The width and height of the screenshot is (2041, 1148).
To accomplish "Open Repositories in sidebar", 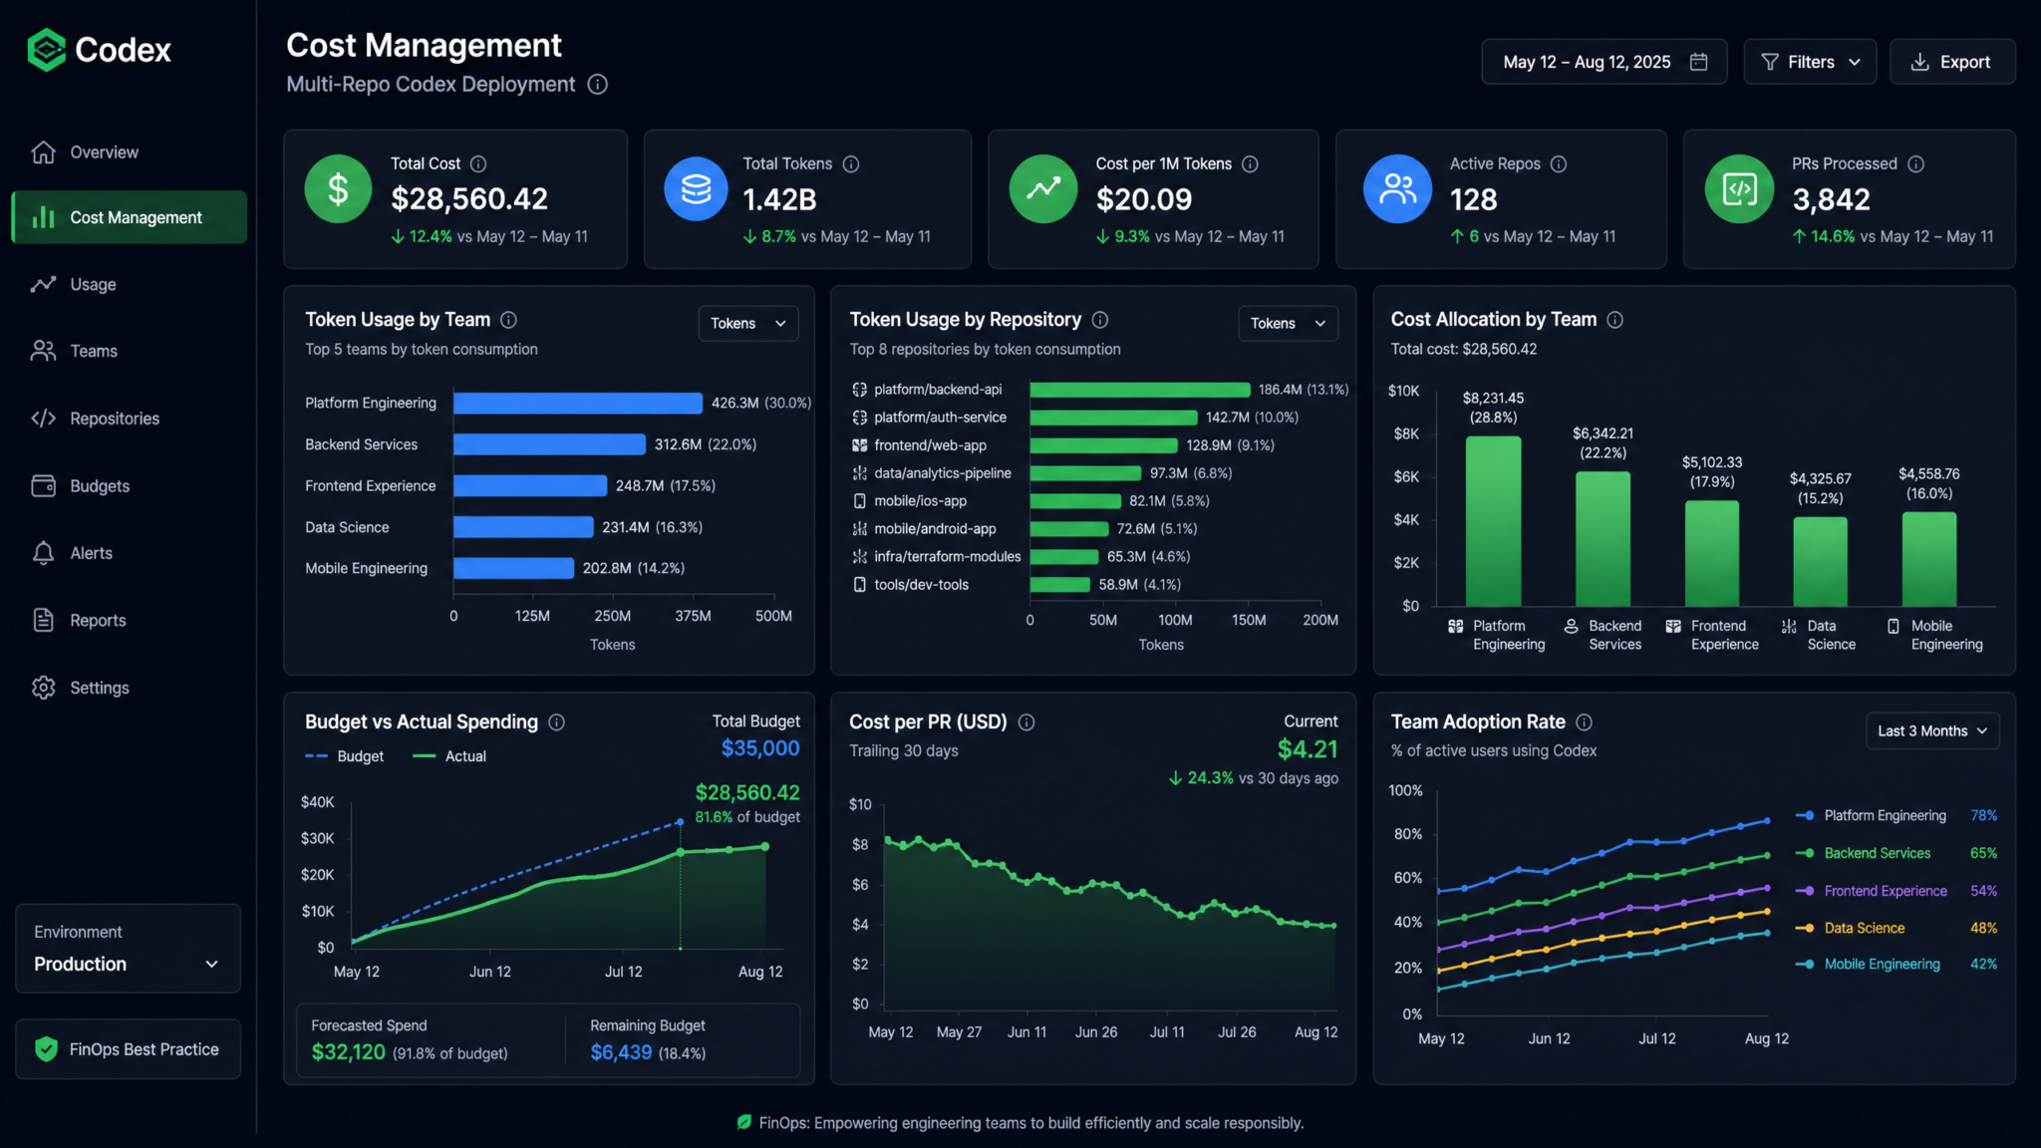I will pyautogui.click(x=129, y=419).
